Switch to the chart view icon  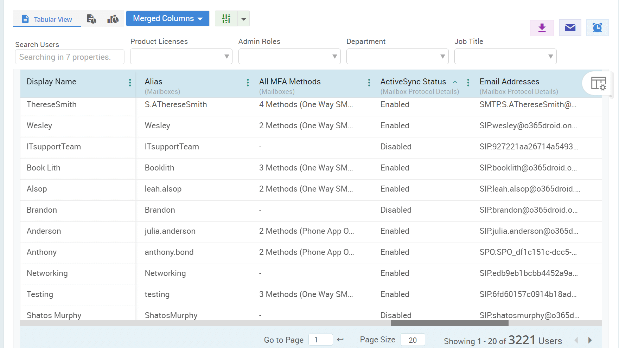[113, 19]
